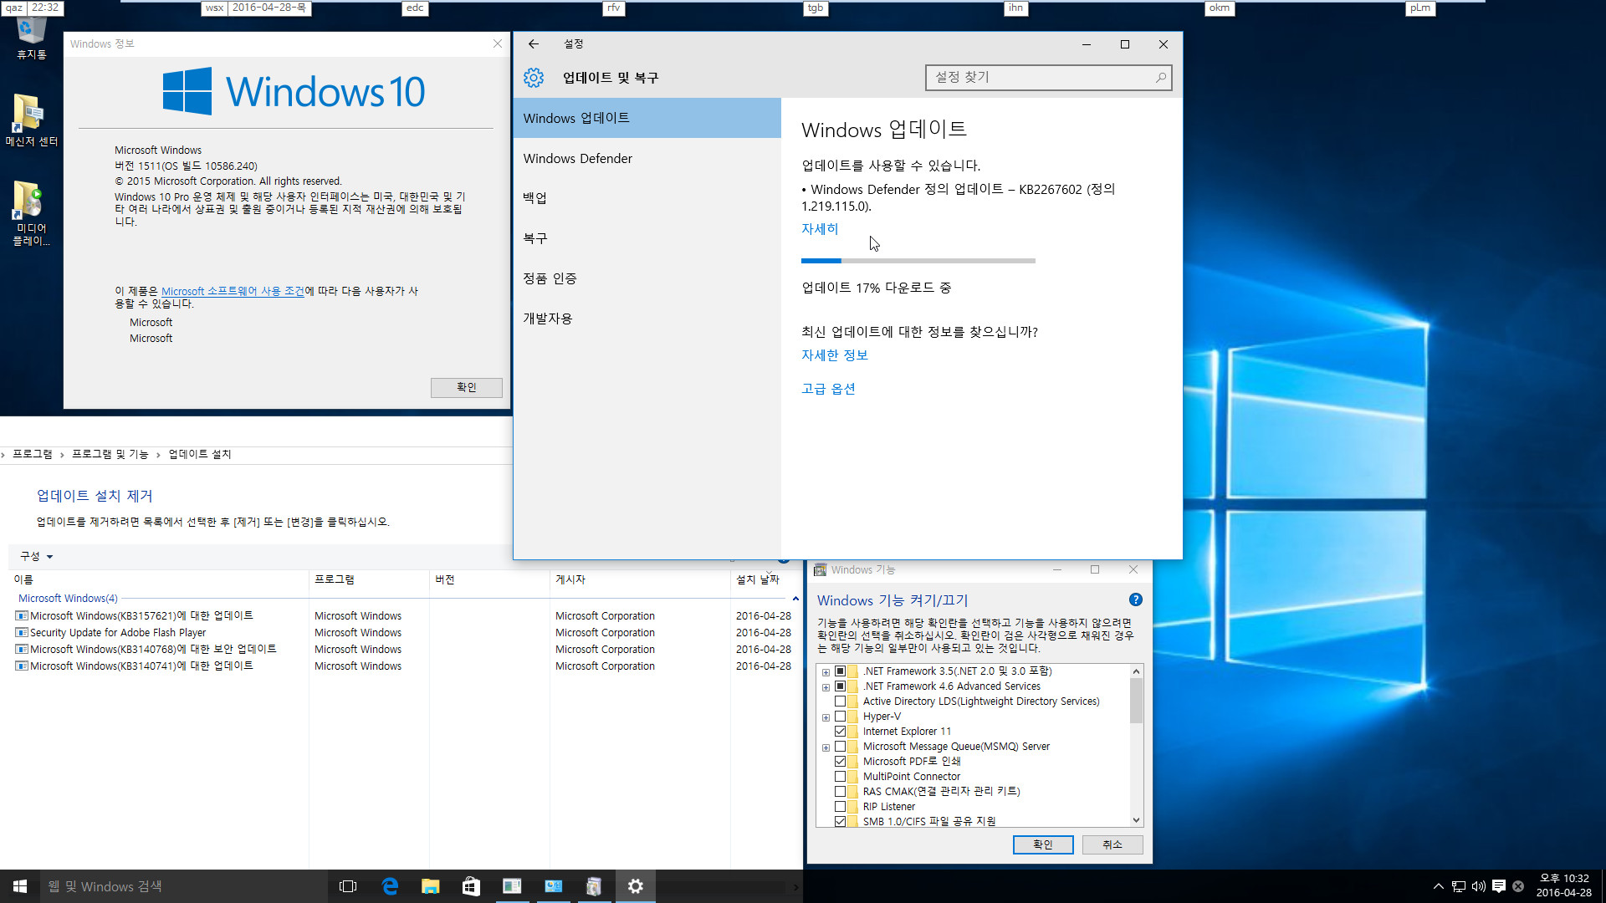Select 백업 in the Settings sidebar
Image resolution: width=1606 pixels, height=903 pixels.
[x=647, y=198]
